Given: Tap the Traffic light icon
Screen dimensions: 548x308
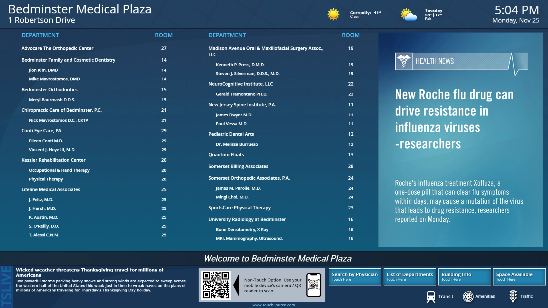Looking at the screenshot, I should [x=513, y=296].
